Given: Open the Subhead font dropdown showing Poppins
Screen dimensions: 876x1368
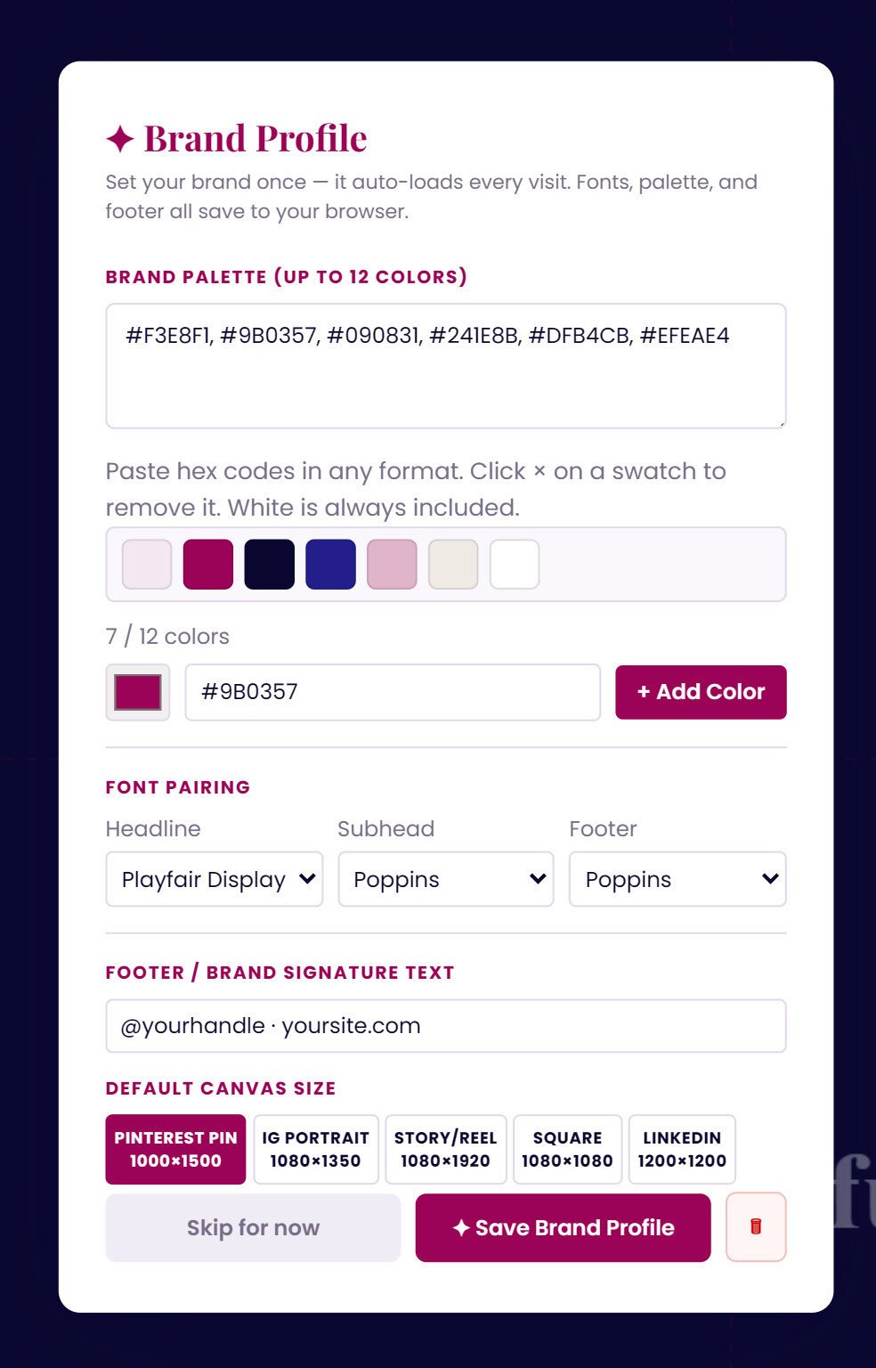Looking at the screenshot, I should point(445,879).
